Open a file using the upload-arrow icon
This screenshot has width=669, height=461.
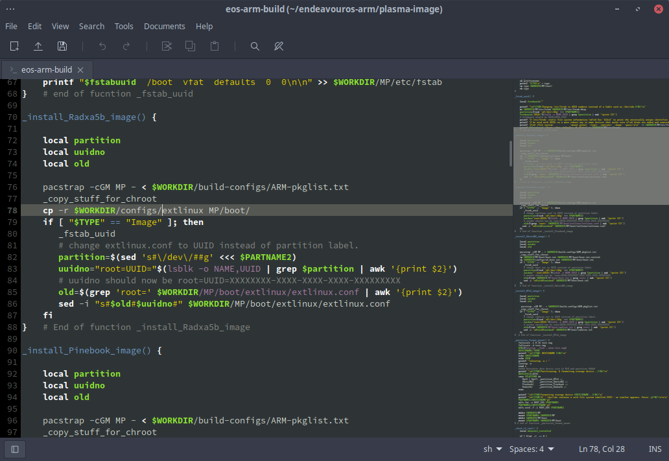38,46
